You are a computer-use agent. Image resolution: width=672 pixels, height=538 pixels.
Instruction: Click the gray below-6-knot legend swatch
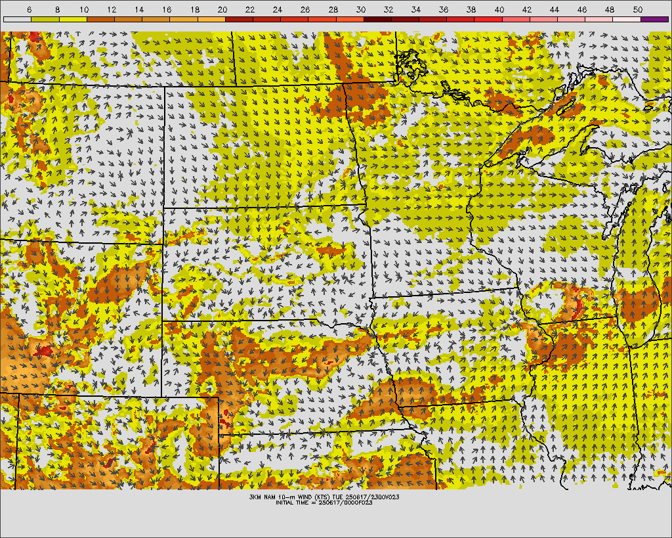18,19
